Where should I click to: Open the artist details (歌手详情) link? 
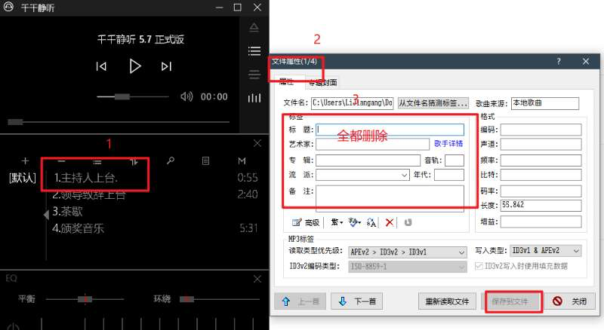[448, 143]
